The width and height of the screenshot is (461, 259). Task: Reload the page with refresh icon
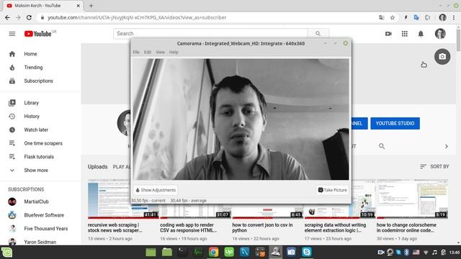29,17
